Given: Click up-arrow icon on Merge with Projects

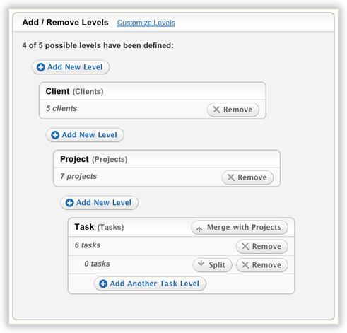Looking at the screenshot, I should 199,228.
